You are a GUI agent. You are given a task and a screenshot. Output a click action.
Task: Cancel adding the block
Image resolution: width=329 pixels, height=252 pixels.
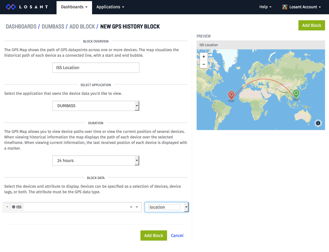177,236
